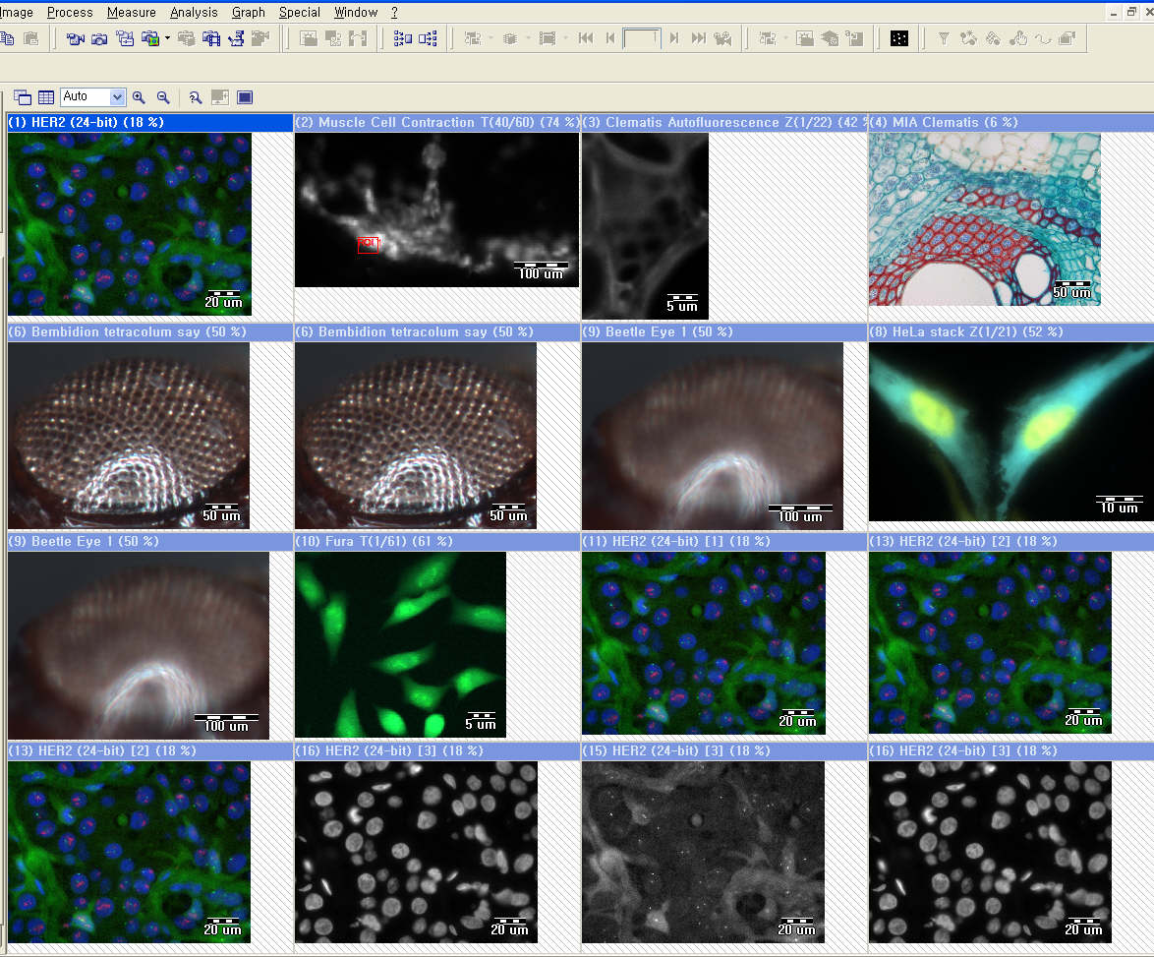Open the Auto zoom dropdown

117,97
